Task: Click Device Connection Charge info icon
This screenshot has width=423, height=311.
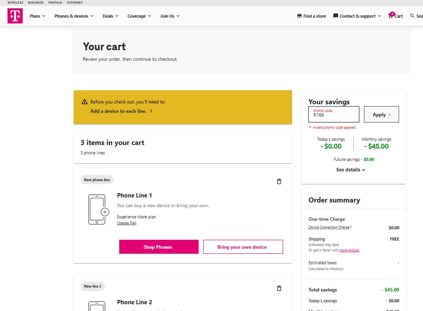Action: [351, 227]
